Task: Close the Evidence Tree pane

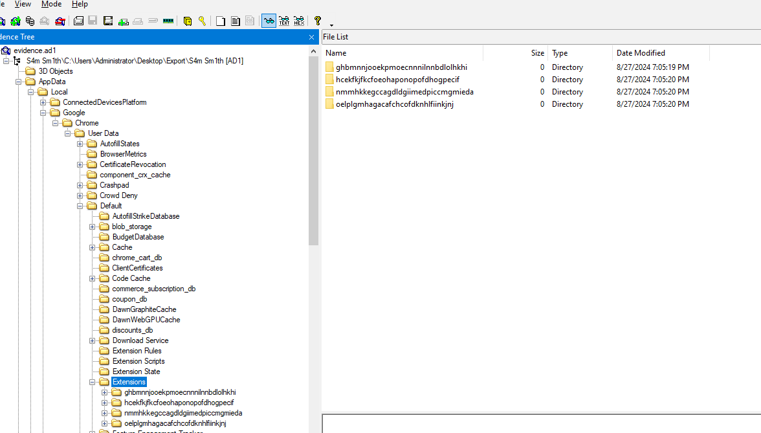Action: [x=312, y=37]
